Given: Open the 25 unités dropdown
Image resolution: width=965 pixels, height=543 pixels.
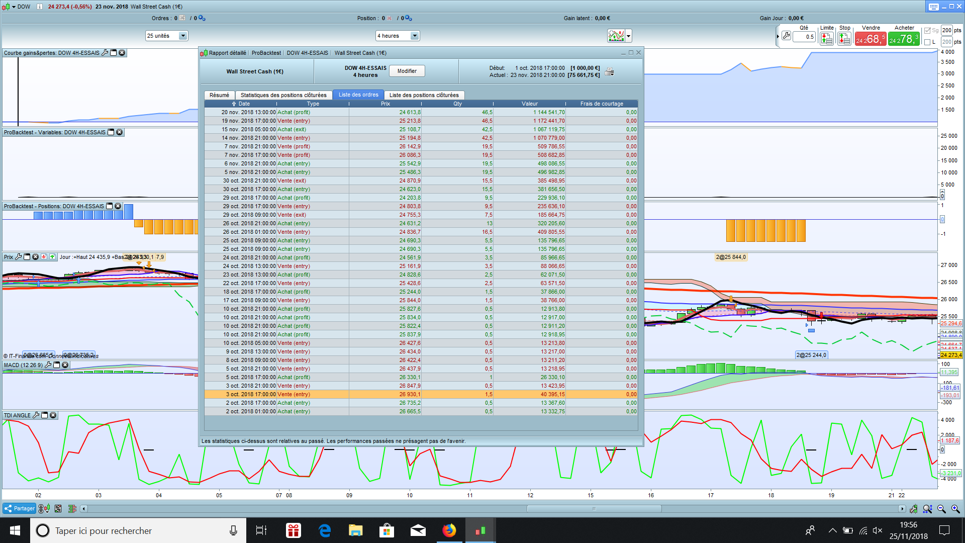Looking at the screenshot, I should [x=183, y=36].
